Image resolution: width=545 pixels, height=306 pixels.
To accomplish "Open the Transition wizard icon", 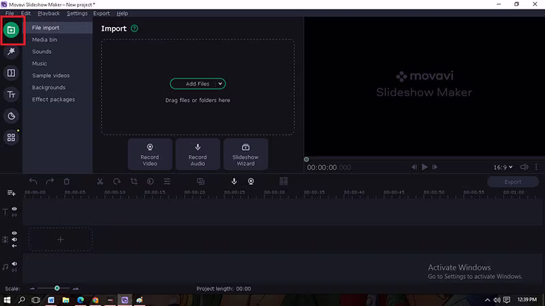I will tap(200, 181).
